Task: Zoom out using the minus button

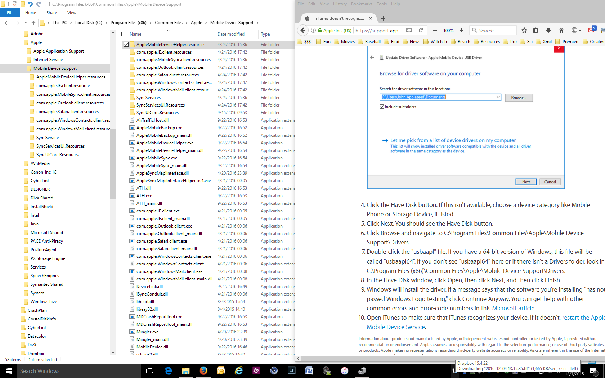Action: point(435,30)
